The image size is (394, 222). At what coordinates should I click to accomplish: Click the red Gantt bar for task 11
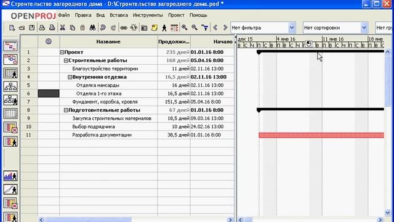click(321, 135)
